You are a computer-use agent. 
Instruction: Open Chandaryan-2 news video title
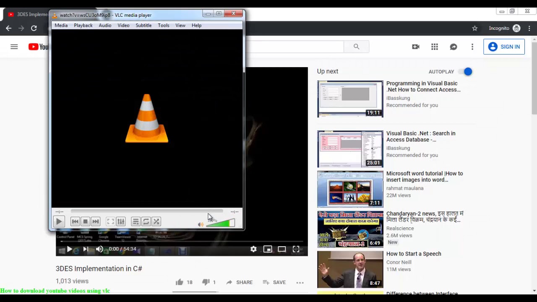point(425,216)
